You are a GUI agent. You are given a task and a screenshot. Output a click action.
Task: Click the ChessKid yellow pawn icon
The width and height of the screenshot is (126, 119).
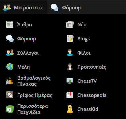70,109
